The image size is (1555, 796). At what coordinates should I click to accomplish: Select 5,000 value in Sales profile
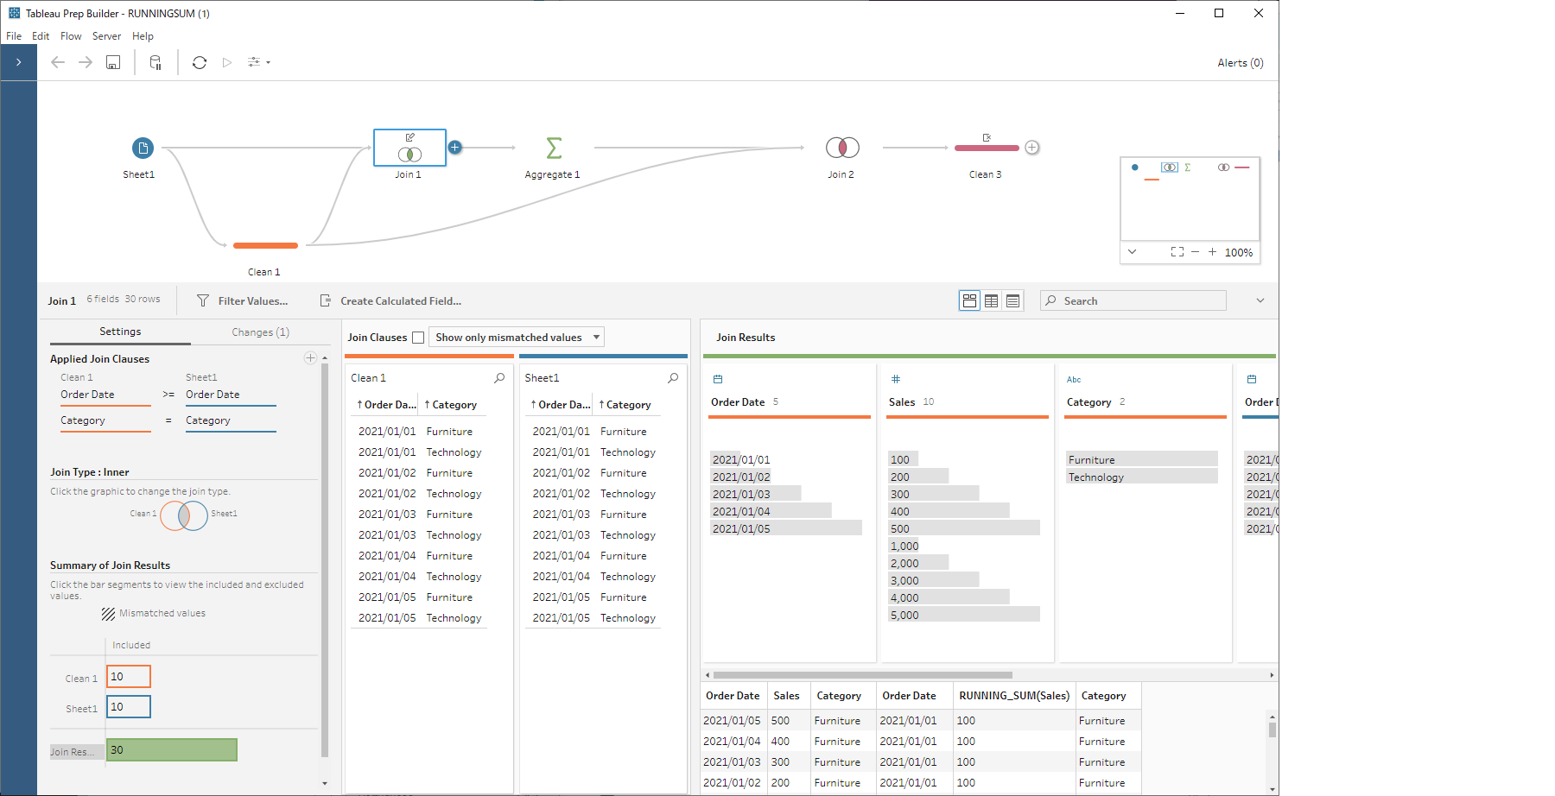coord(963,615)
